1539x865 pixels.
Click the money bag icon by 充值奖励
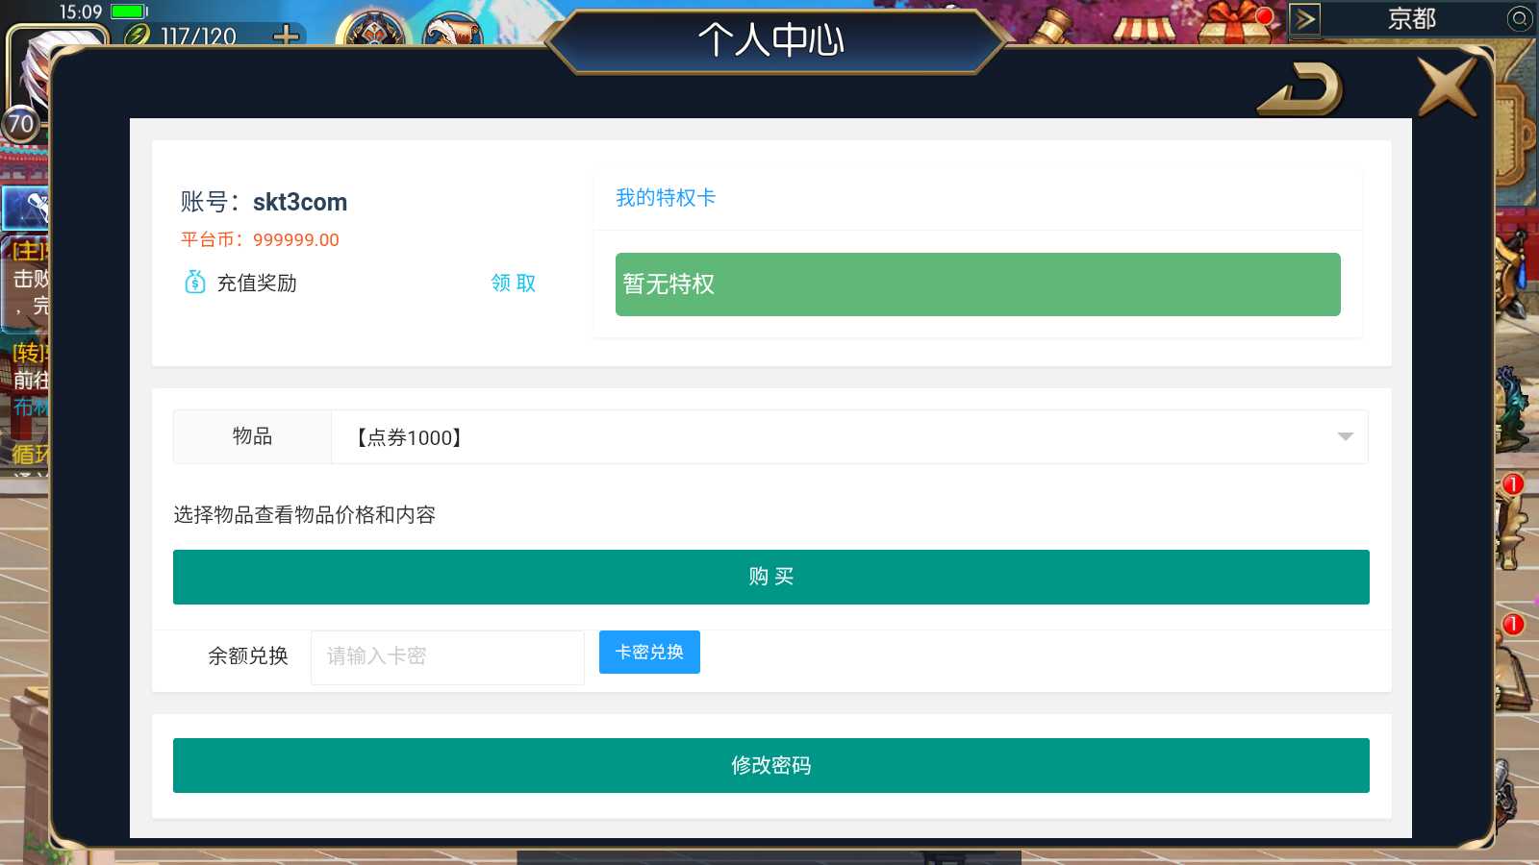[195, 282]
